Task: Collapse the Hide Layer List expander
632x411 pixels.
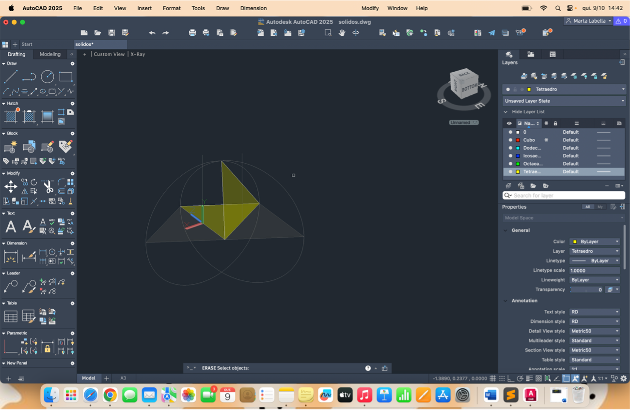Action: [x=506, y=112]
